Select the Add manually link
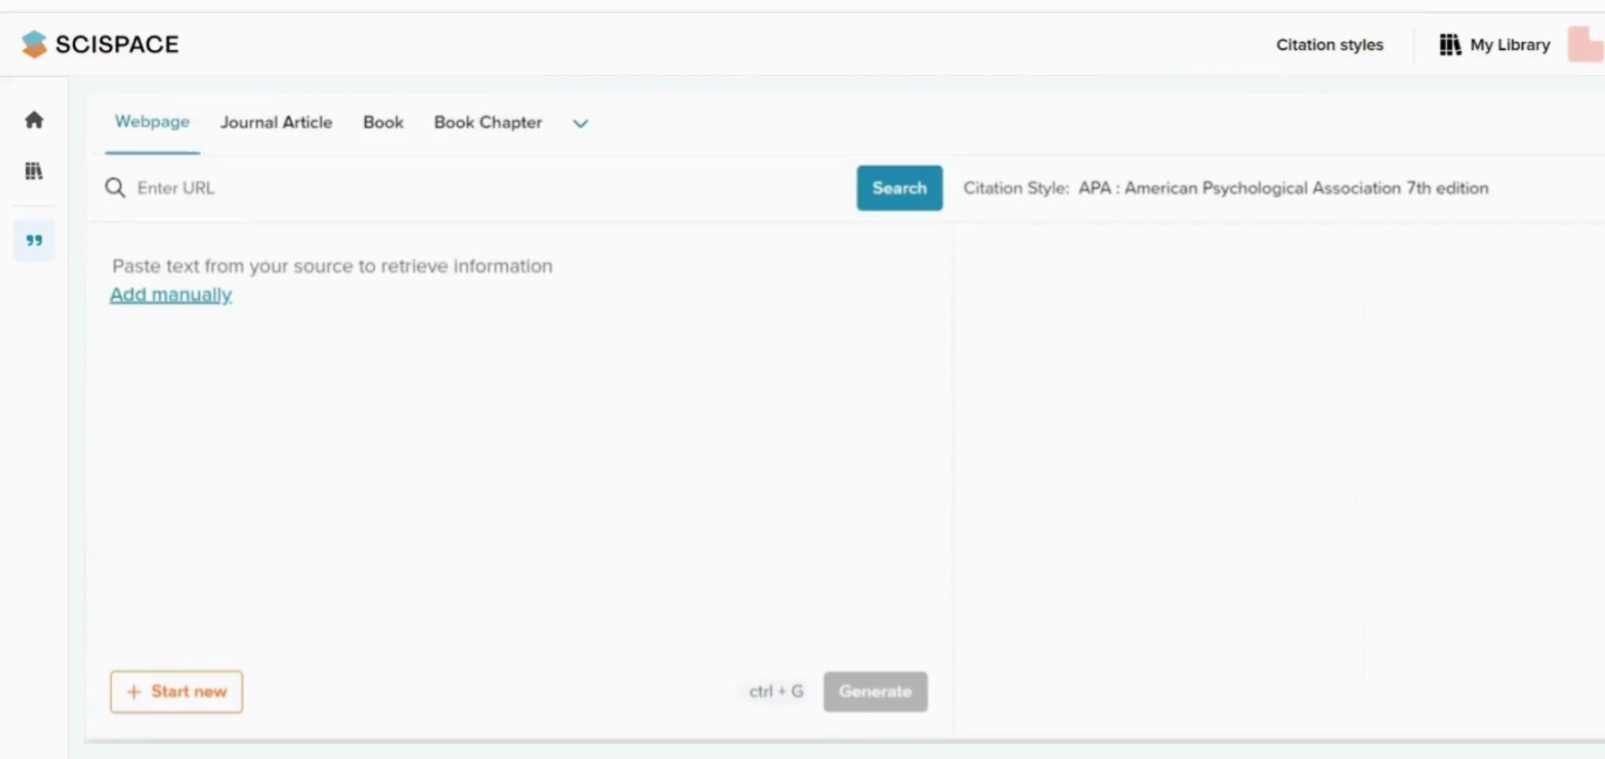The width and height of the screenshot is (1605, 759). tap(170, 294)
